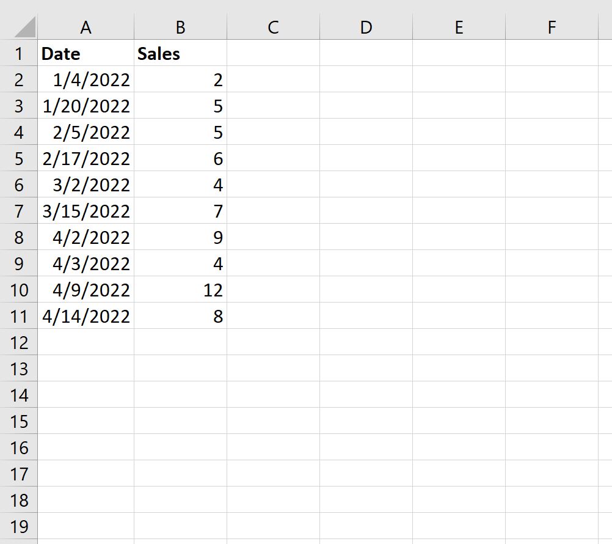Select empty cell C2
The height and width of the screenshot is (544, 612).
pyautogui.click(x=273, y=79)
